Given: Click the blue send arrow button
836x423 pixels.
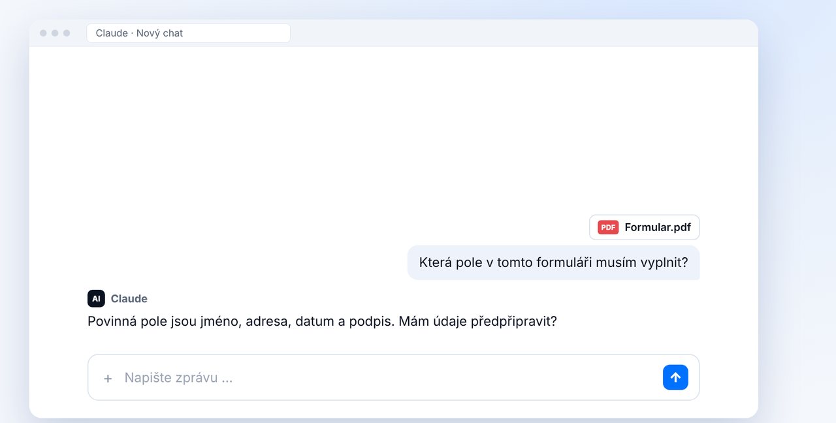Looking at the screenshot, I should click(675, 377).
